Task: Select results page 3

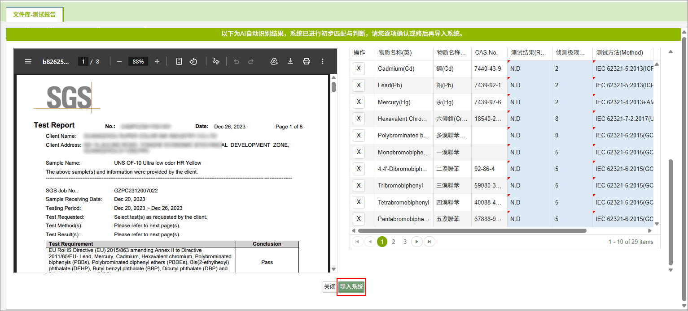Action: pos(405,242)
